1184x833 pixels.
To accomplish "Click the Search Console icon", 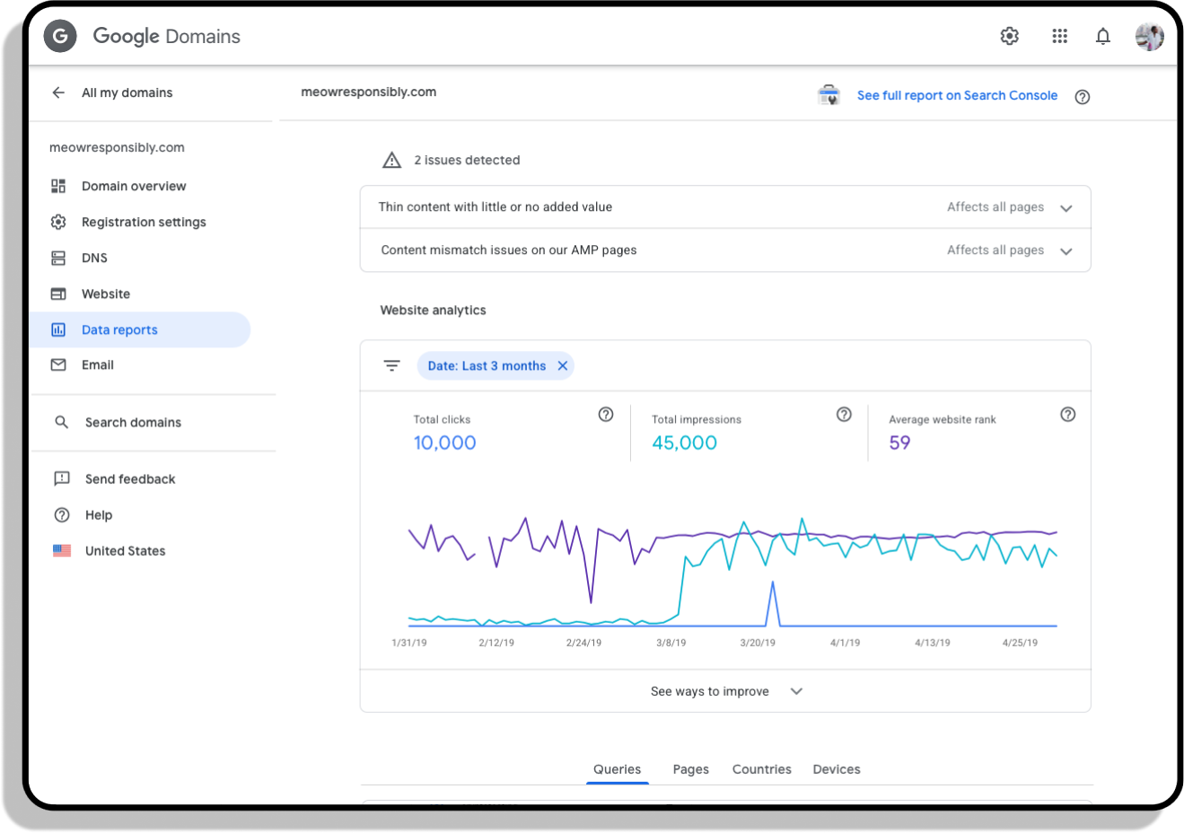I will click(829, 95).
